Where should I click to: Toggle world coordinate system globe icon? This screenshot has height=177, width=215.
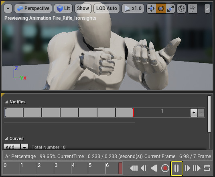tap(181, 8)
